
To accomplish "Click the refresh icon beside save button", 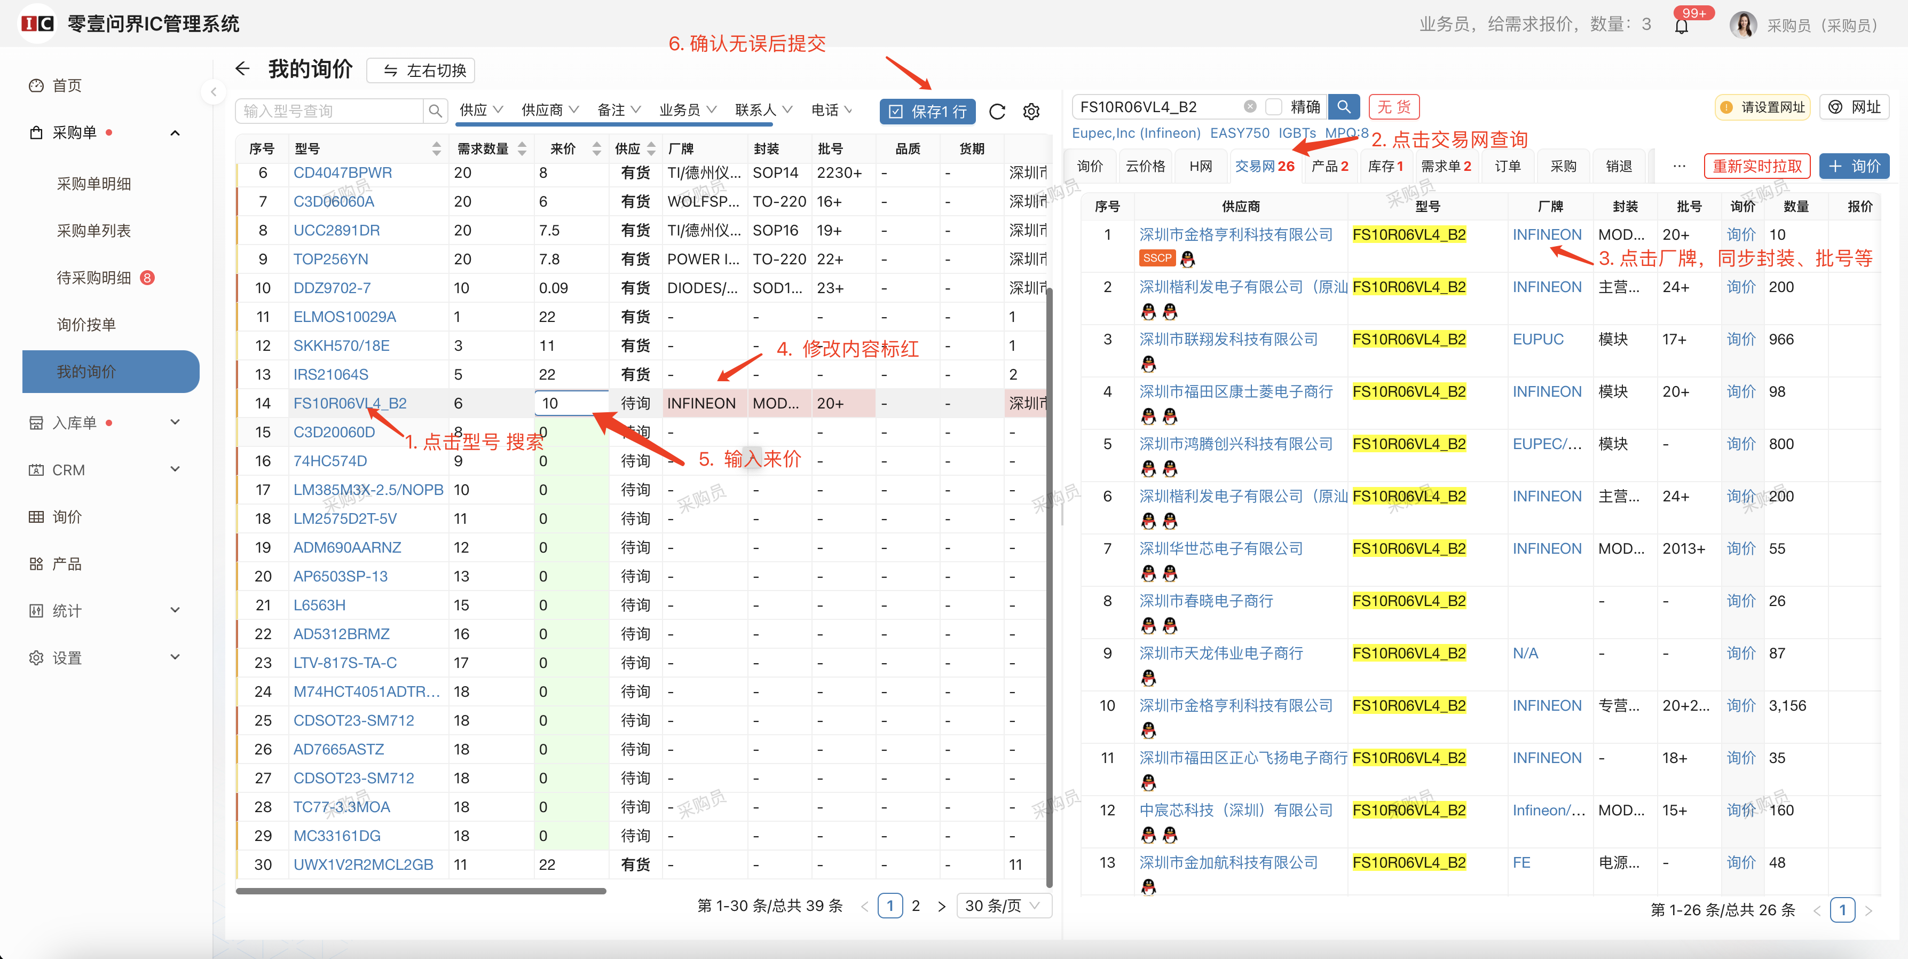I will 997,111.
